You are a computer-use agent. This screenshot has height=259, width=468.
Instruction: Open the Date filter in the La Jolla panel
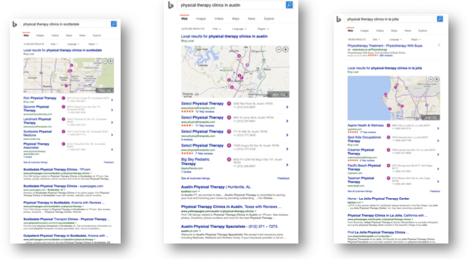point(376,39)
